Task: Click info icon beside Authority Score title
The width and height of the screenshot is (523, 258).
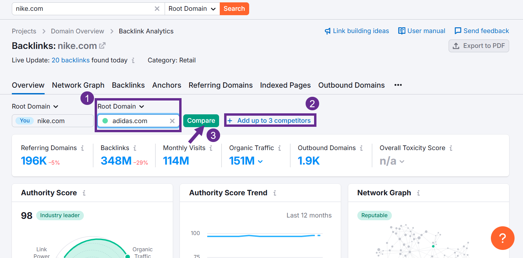Action: tap(84, 193)
